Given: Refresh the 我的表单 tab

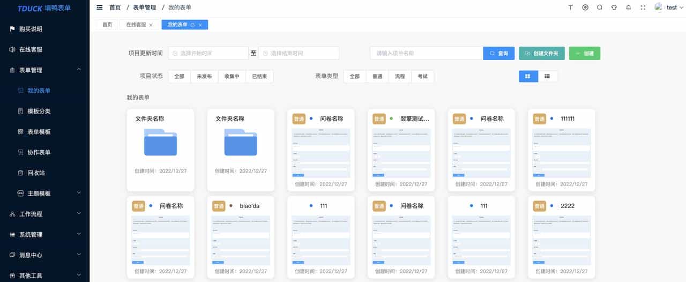Looking at the screenshot, I should point(192,25).
